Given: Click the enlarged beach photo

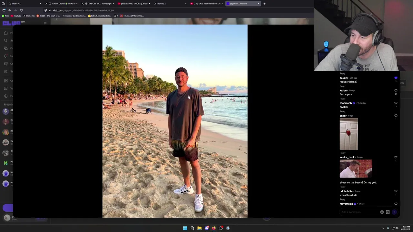Looking at the screenshot, I should point(175,121).
